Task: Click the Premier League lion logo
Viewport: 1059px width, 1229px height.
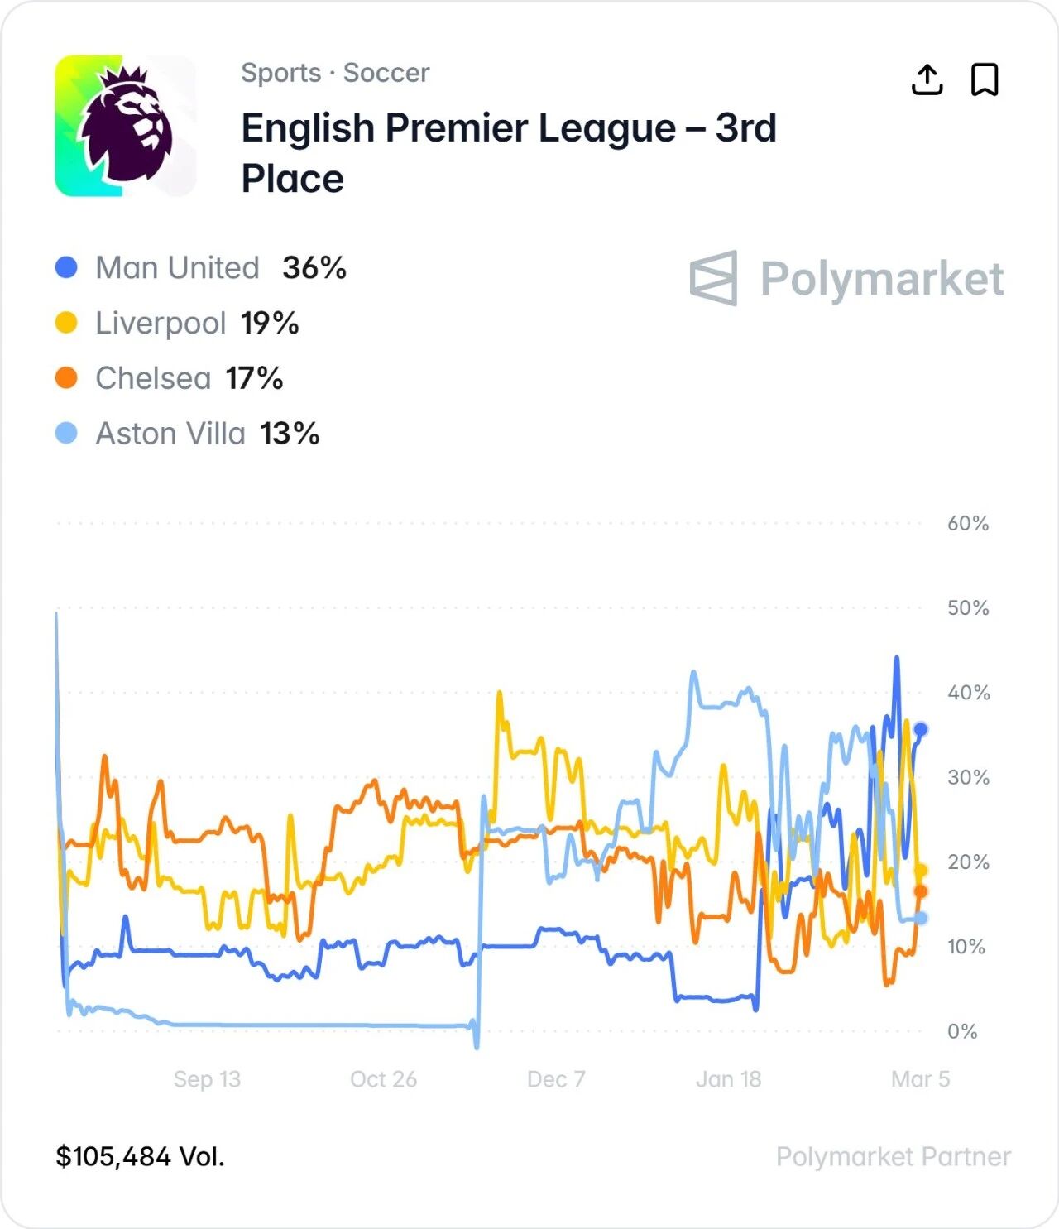Action: click(126, 126)
